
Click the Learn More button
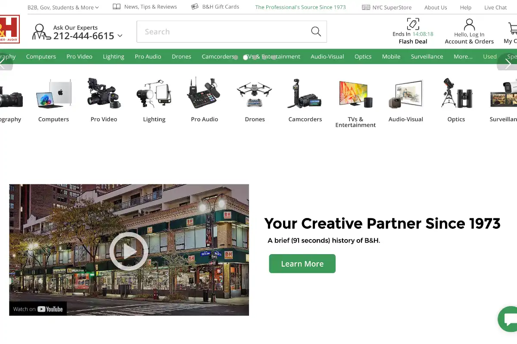302,264
